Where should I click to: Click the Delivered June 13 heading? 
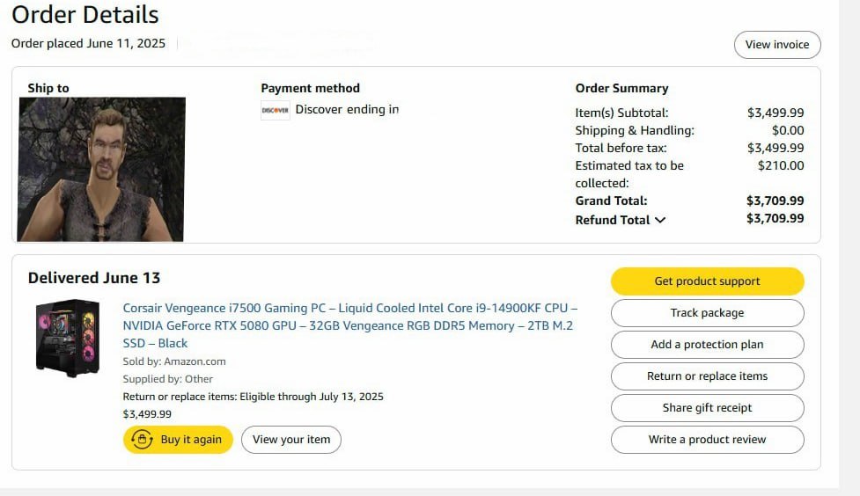[94, 278]
